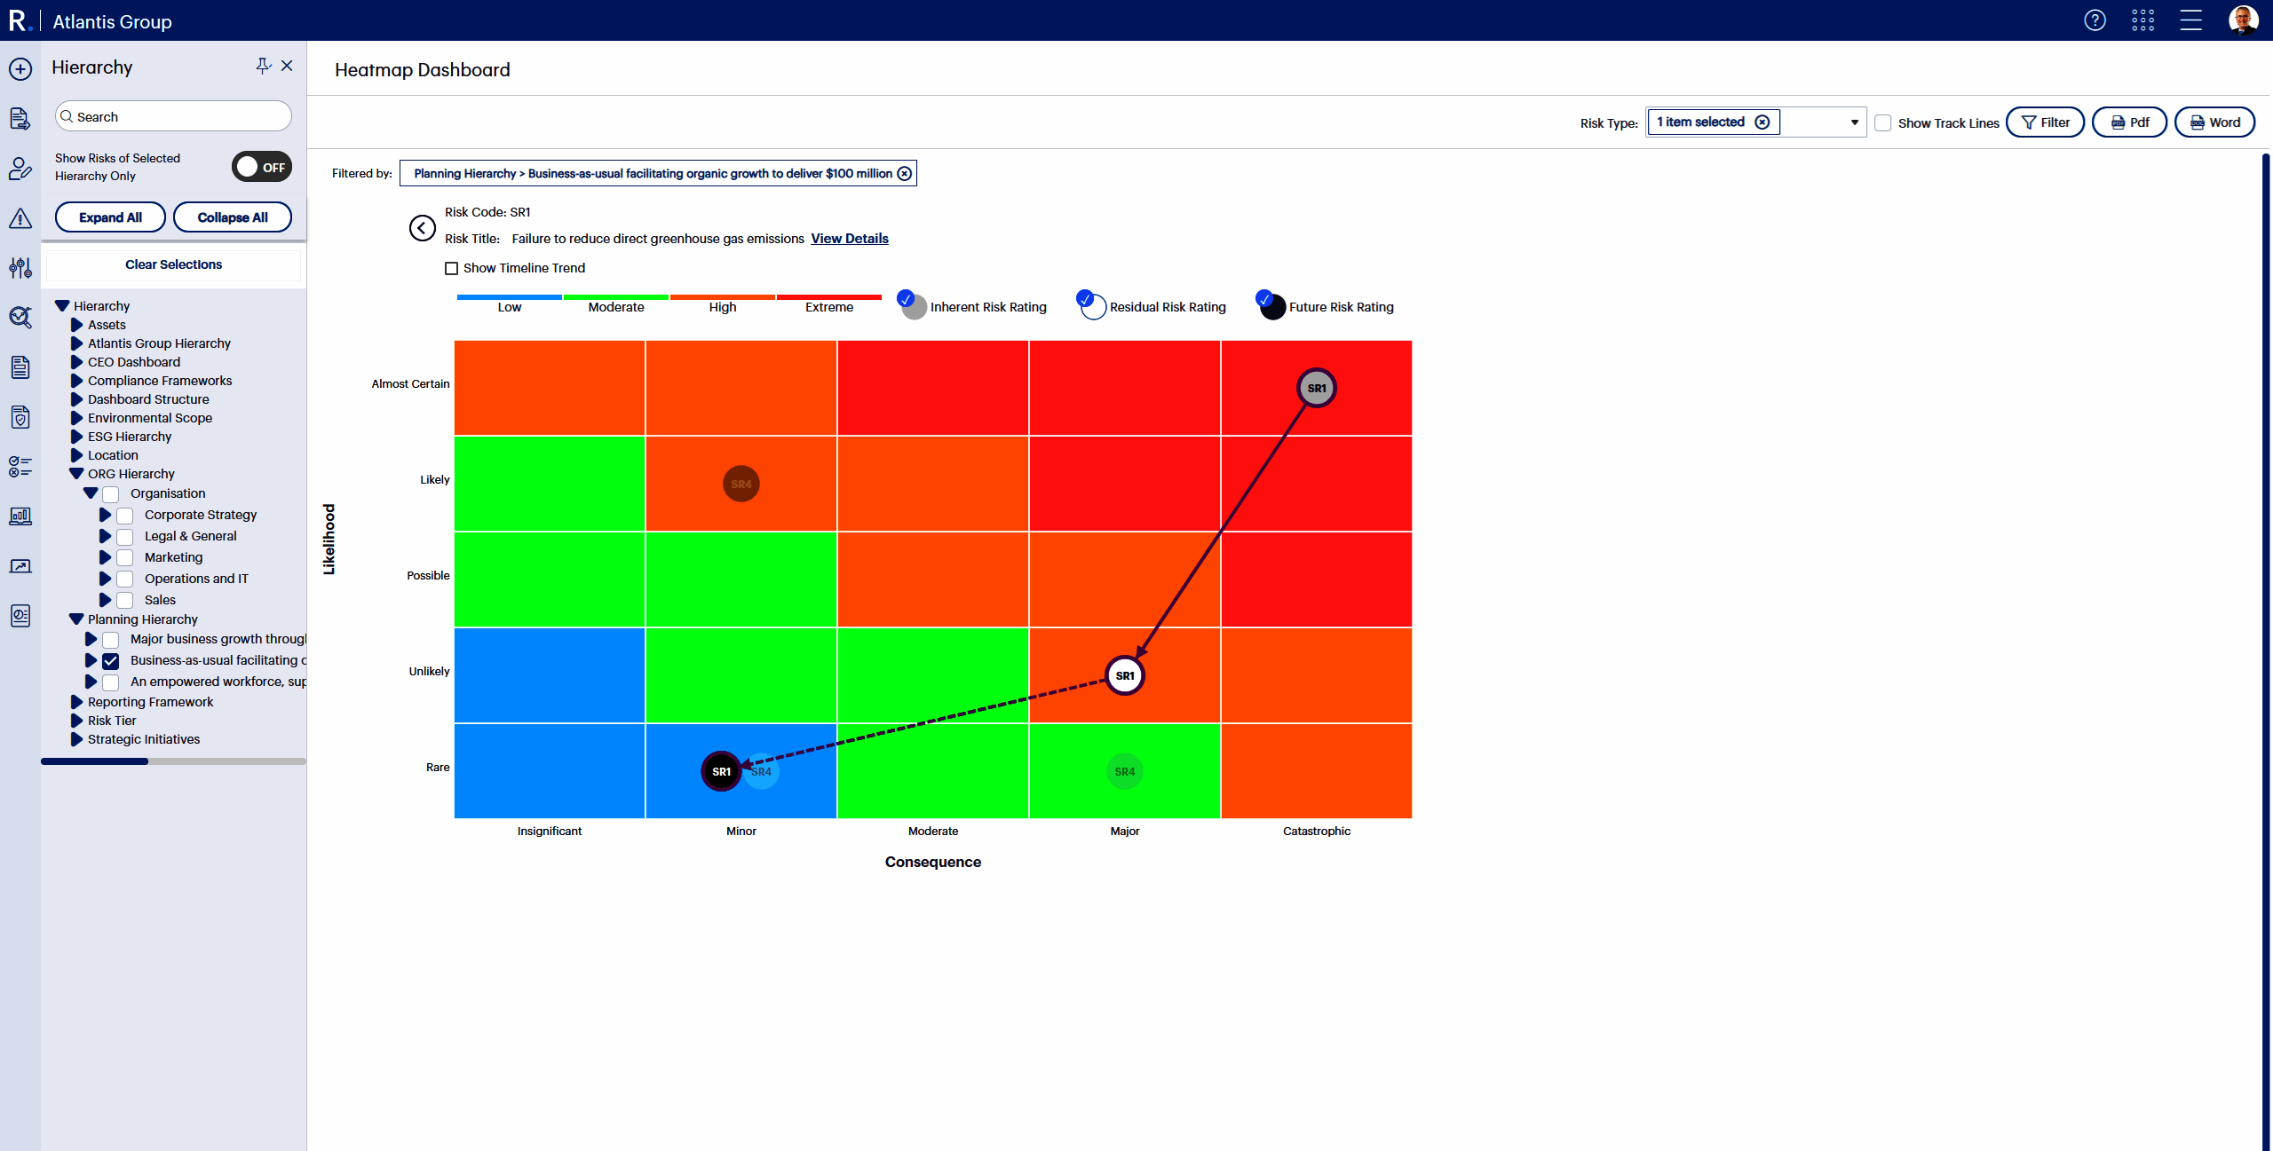The height and width of the screenshot is (1151, 2273).
Task: Open the warning triangle risk icon
Action: coord(20,218)
